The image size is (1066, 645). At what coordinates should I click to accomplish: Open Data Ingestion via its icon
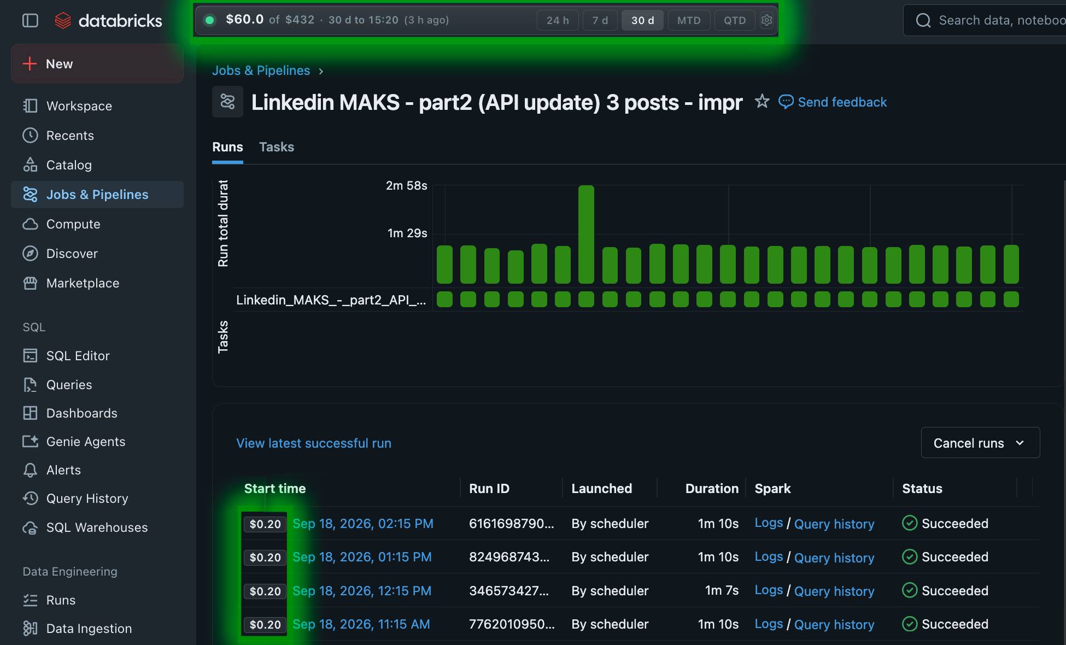click(x=30, y=629)
